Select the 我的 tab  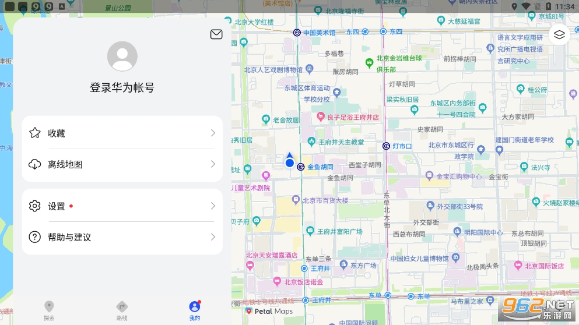click(x=195, y=310)
